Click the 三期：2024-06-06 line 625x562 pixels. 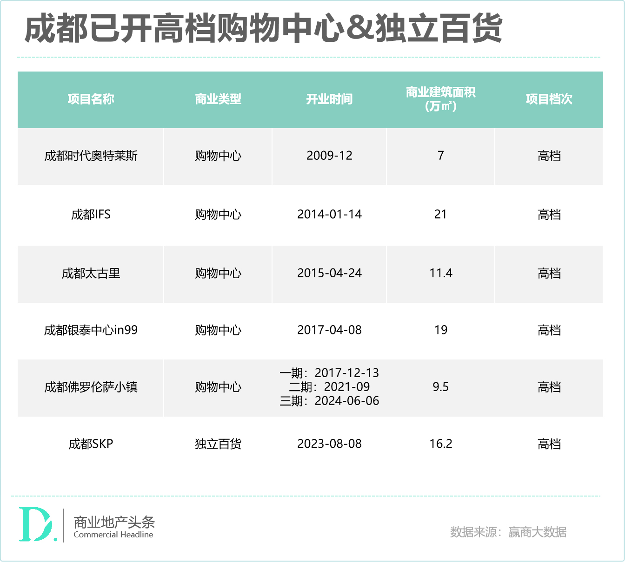click(329, 401)
